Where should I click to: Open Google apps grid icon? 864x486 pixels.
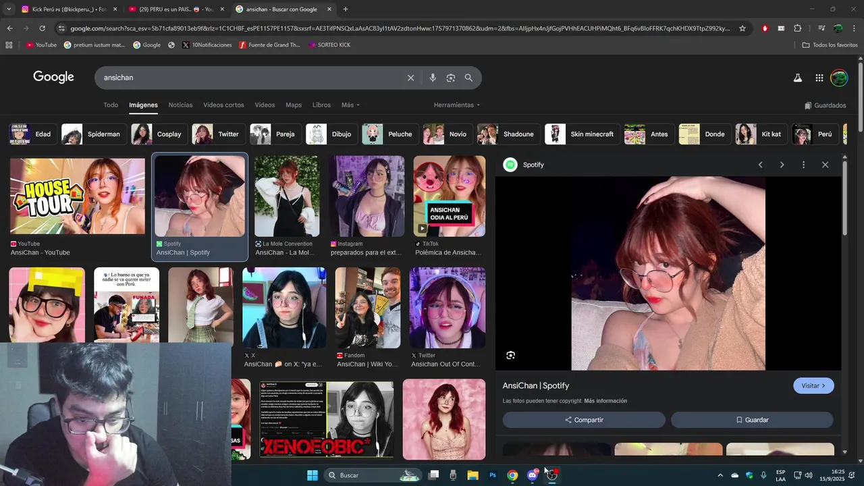(819, 78)
